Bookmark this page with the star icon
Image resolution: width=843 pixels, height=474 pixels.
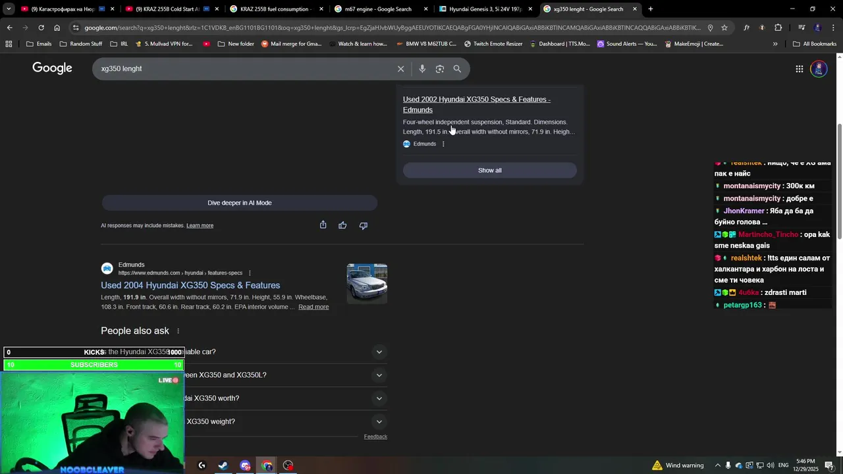point(724,28)
